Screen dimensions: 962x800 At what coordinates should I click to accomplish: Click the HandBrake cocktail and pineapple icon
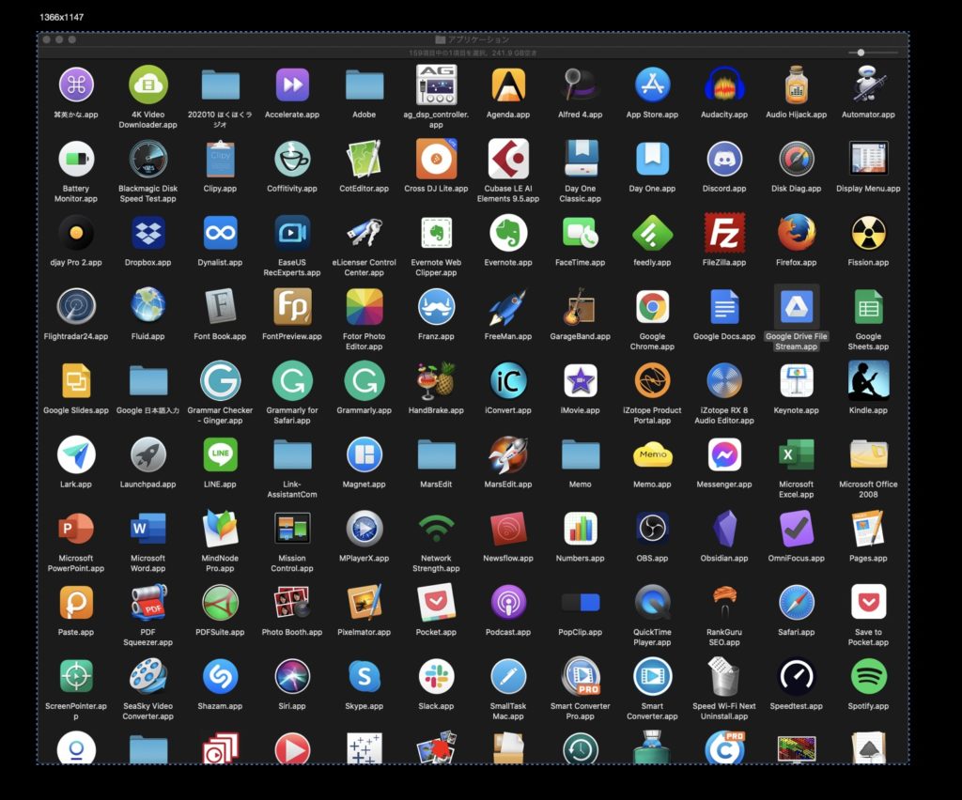(x=436, y=380)
